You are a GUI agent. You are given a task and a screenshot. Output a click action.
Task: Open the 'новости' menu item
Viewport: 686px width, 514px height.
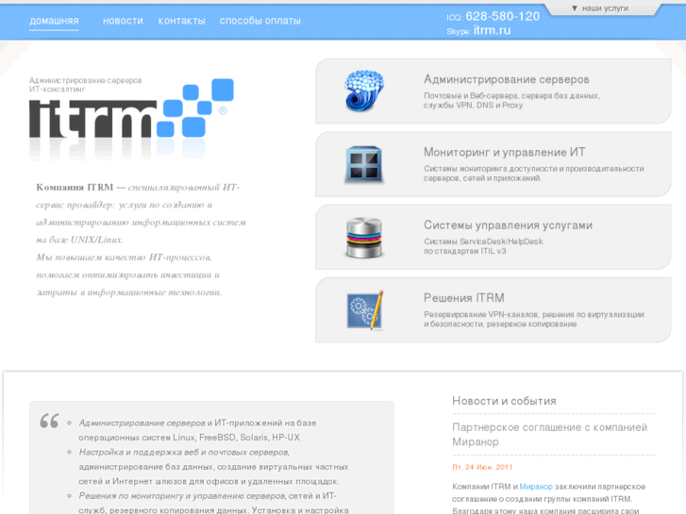123,21
